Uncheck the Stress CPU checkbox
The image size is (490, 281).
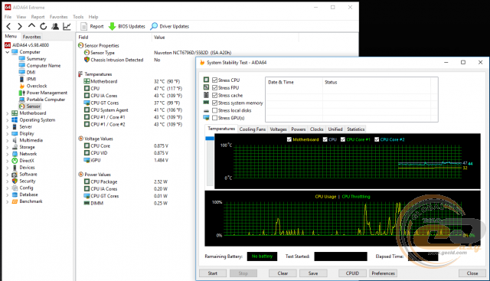[x=214, y=80]
